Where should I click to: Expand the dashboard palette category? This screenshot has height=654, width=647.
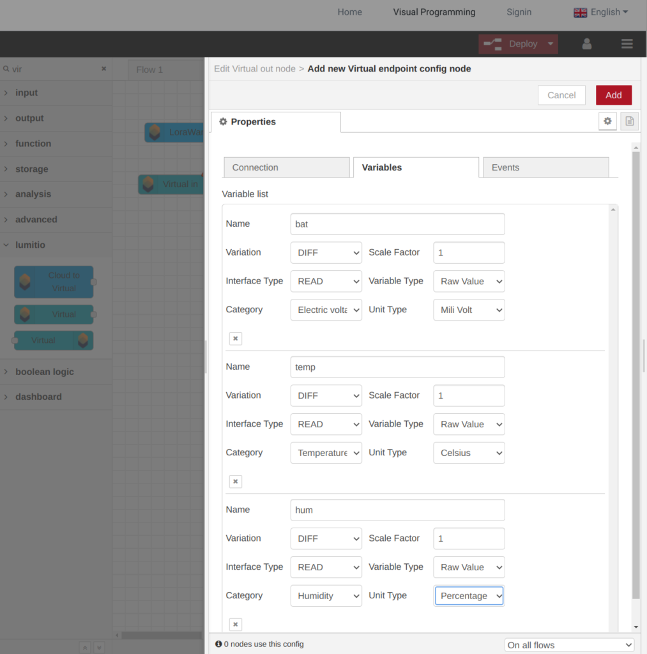56,397
